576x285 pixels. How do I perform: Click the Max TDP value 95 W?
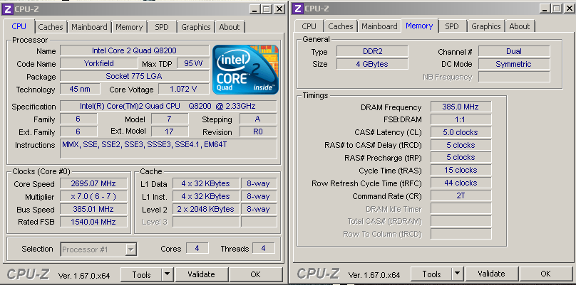pyautogui.click(x=193, y=63)
